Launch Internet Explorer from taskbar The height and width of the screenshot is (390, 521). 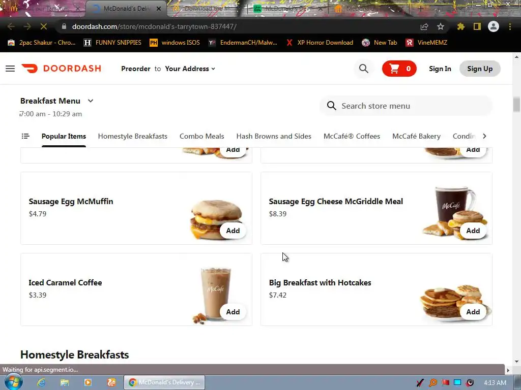[x=41, y=382]
